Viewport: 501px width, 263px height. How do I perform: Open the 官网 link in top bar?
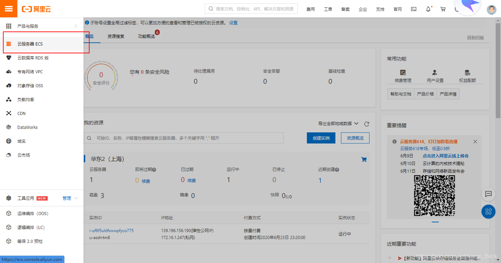click(x=398, y=9)
